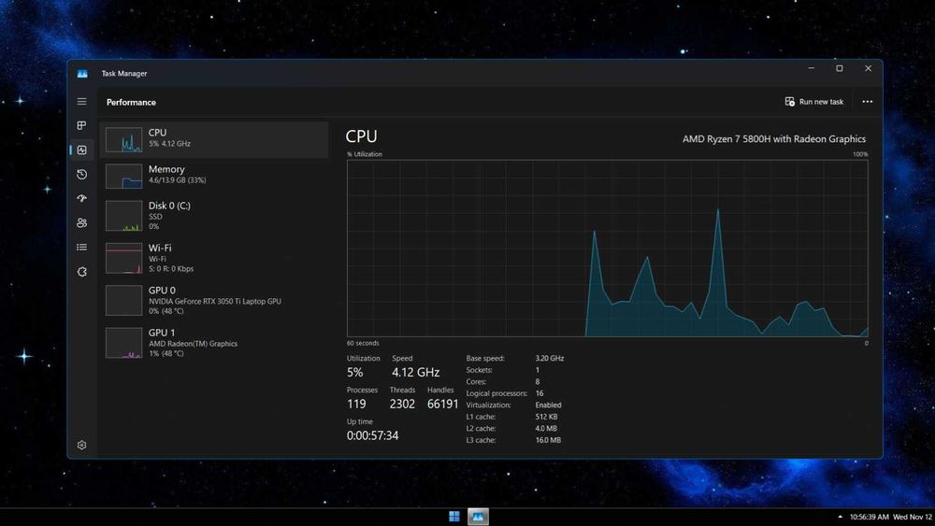Open the Windows Start button

[453, 517]
